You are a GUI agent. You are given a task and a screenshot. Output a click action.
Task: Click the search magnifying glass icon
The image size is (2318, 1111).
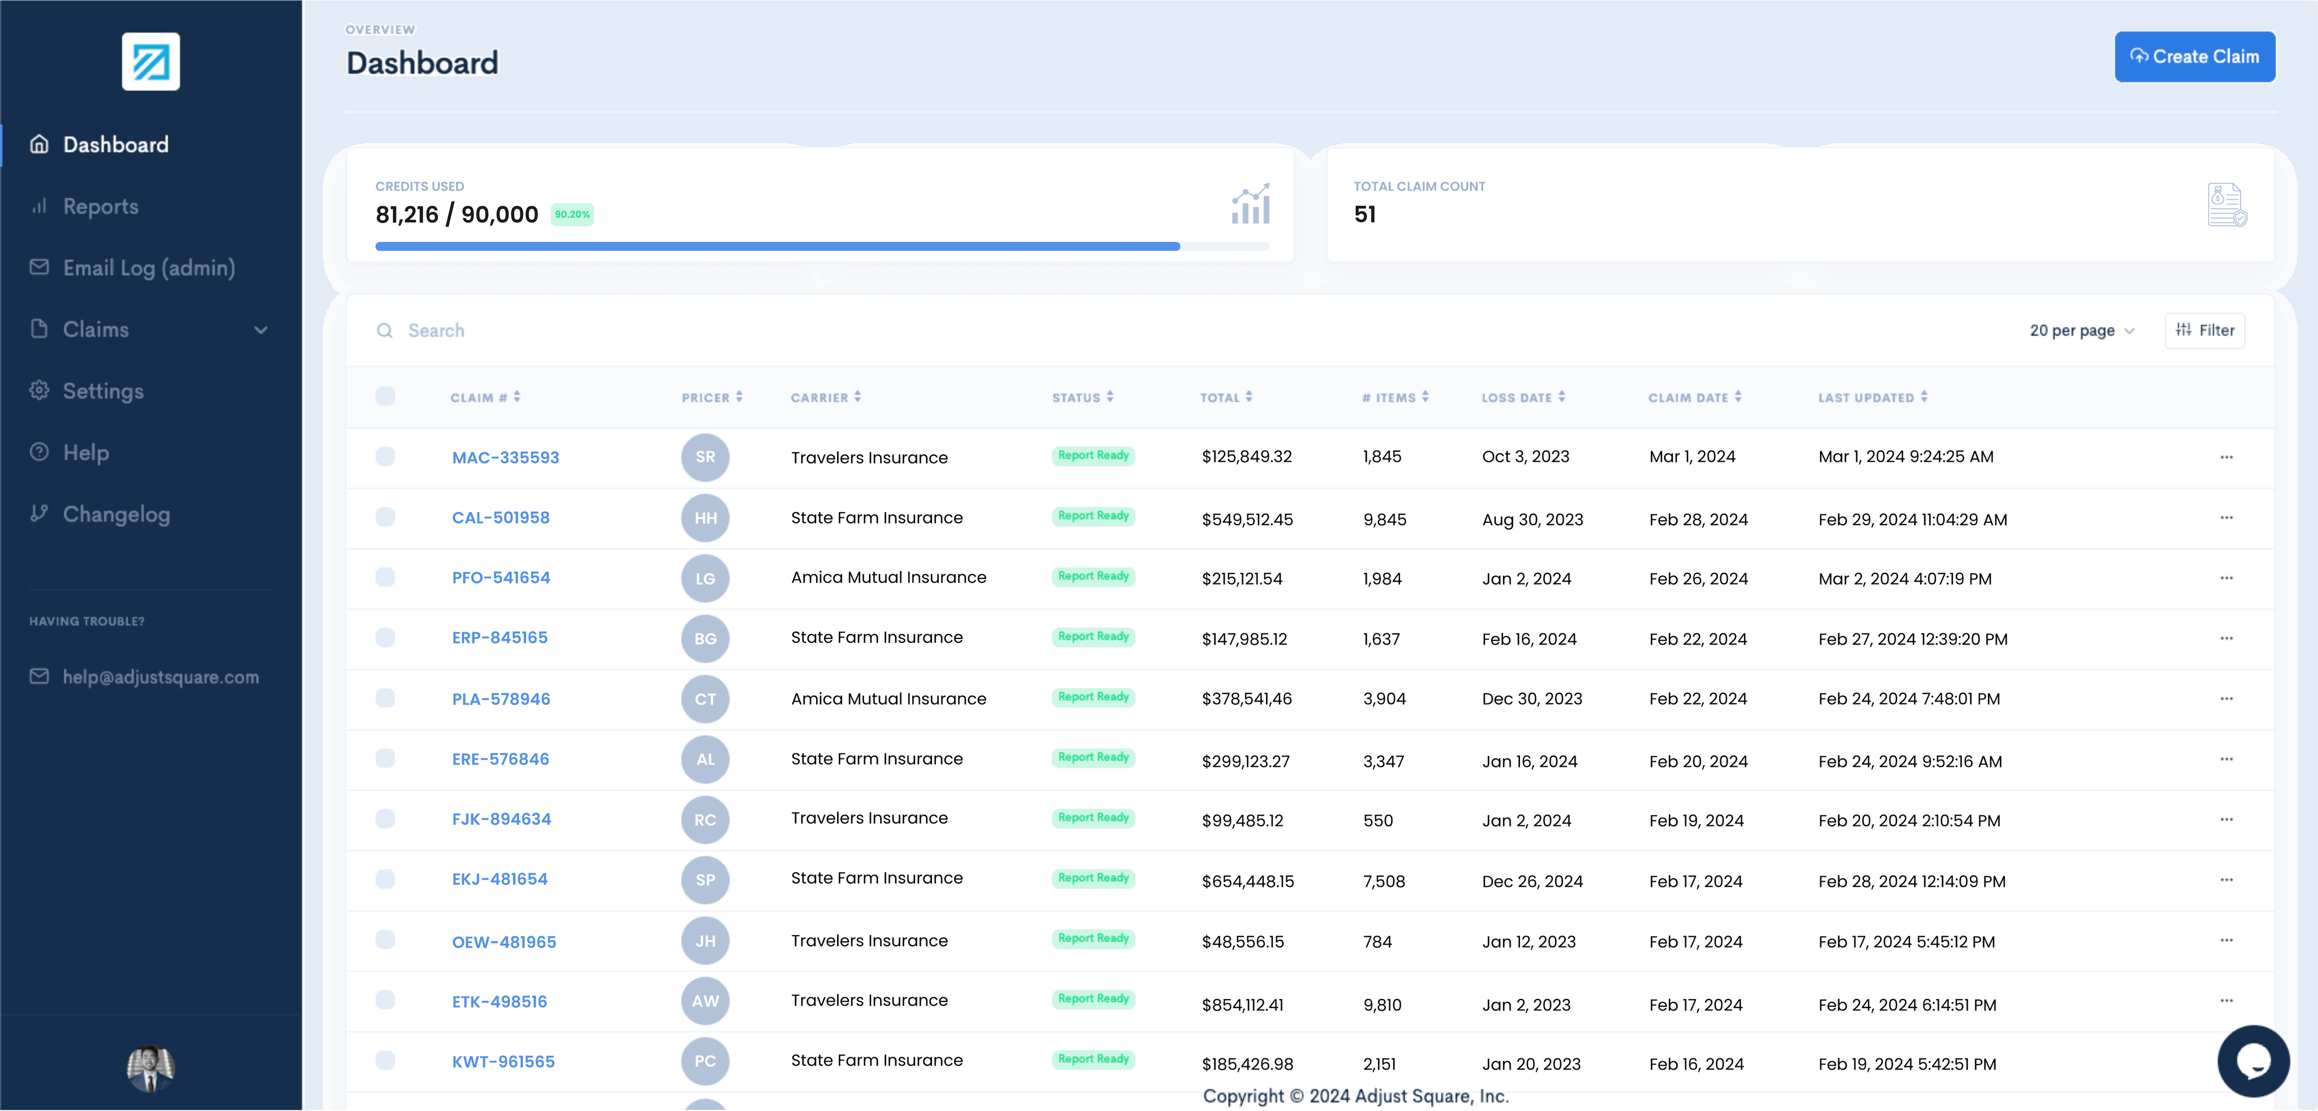pos(385,330)
